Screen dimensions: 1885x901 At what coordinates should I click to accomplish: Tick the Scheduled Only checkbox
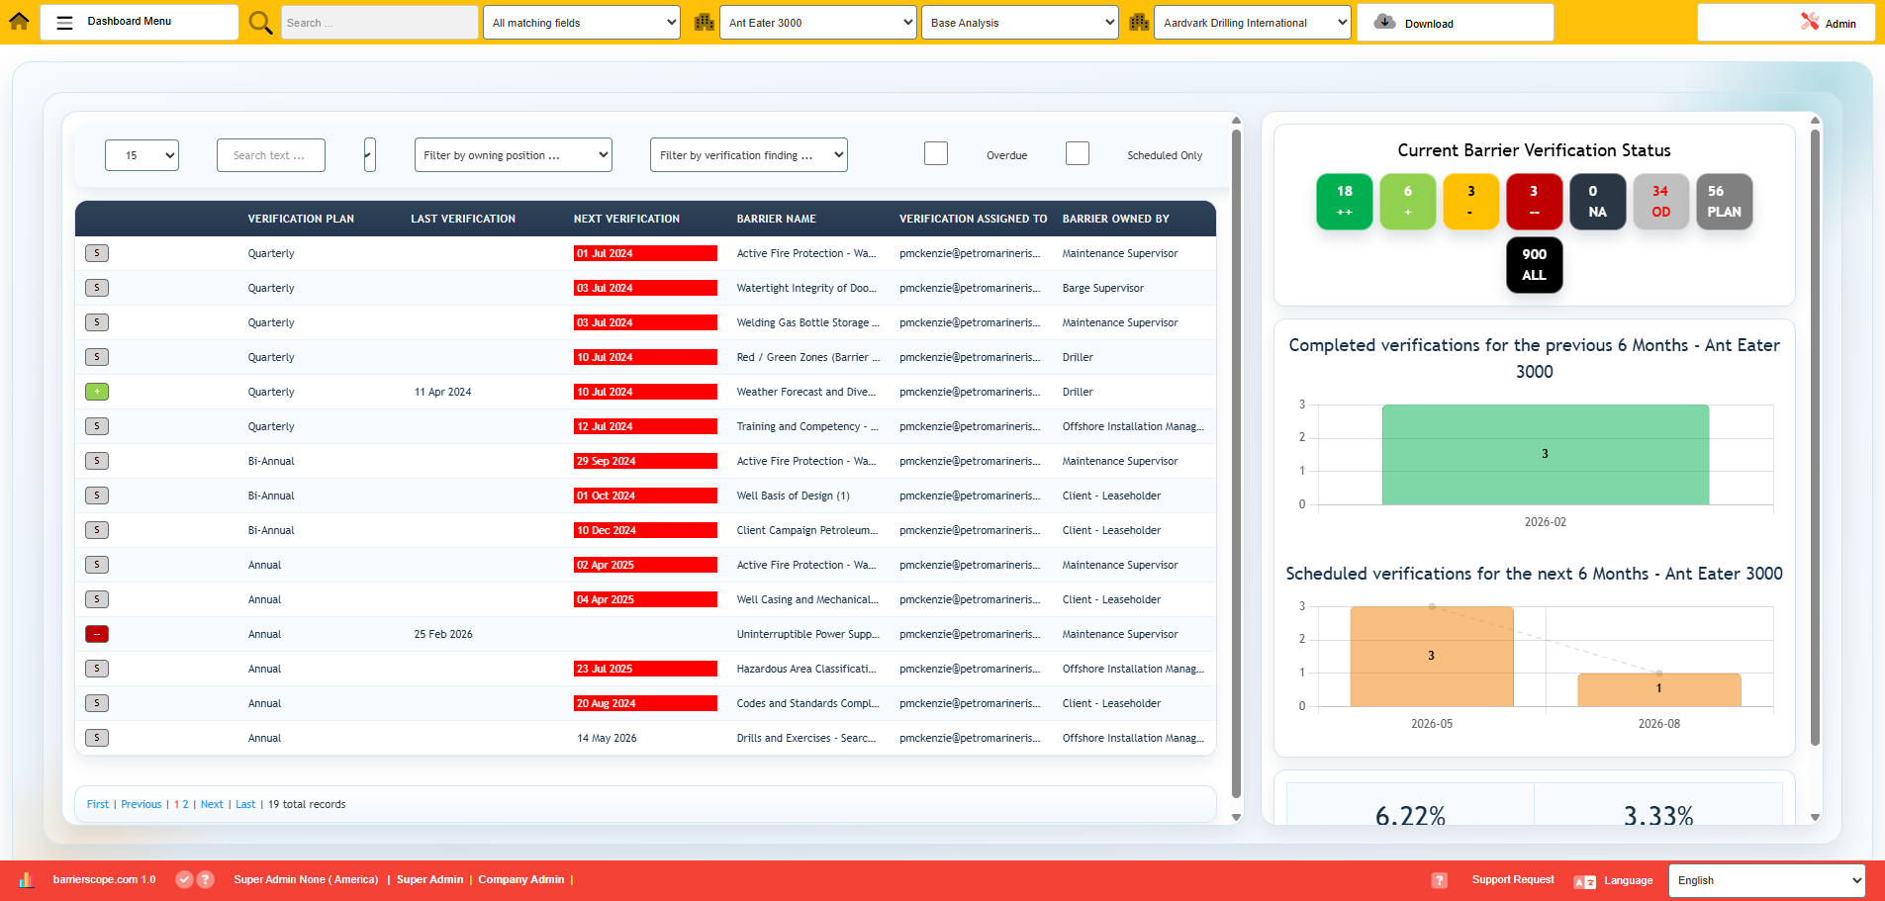(x=1078, y=153)
